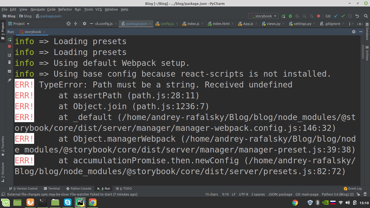Screen dimensions: 370x208
Task: Open Project panel gear settings
Action: click(x=84, y=24)
